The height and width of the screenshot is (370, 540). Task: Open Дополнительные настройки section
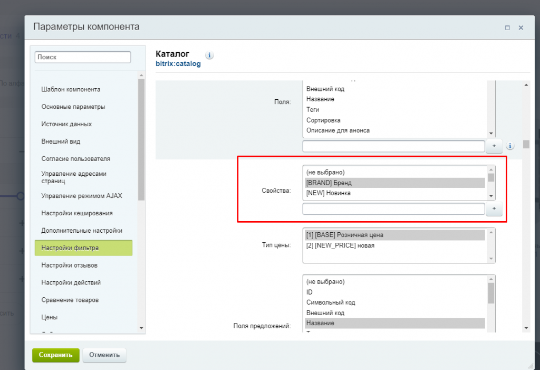[x=82, y=230]
